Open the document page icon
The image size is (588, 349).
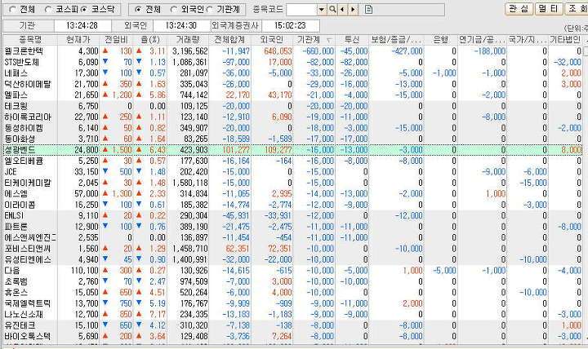click(x=368, y=10)
